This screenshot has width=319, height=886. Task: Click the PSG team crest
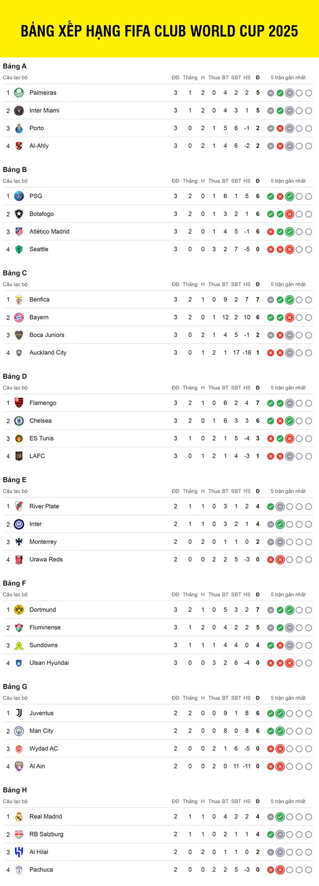pos(19,196)
